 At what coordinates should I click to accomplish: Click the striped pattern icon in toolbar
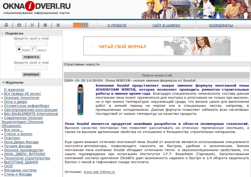coord(58,25)
